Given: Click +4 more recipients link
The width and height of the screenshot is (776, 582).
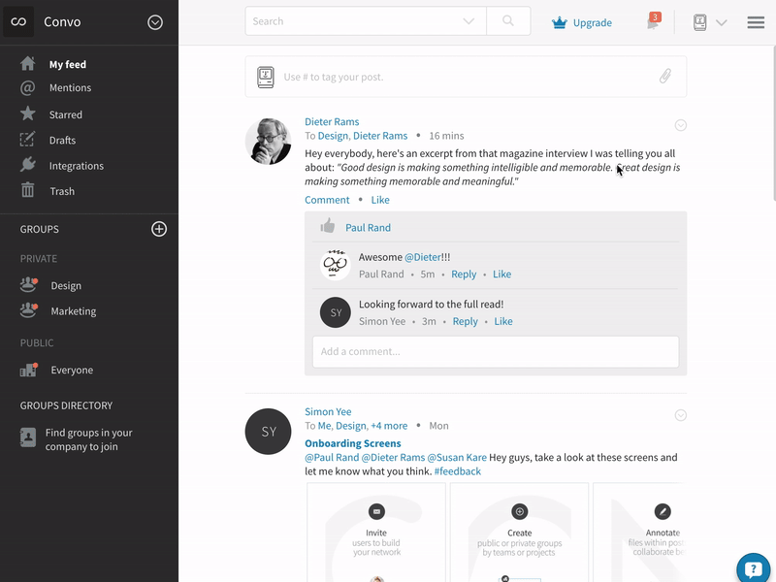Looking at the screenshot, I should pos(389,426).
